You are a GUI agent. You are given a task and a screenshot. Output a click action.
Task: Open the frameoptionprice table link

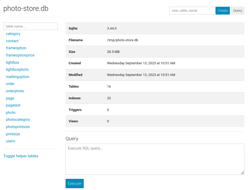pos(20,55)
